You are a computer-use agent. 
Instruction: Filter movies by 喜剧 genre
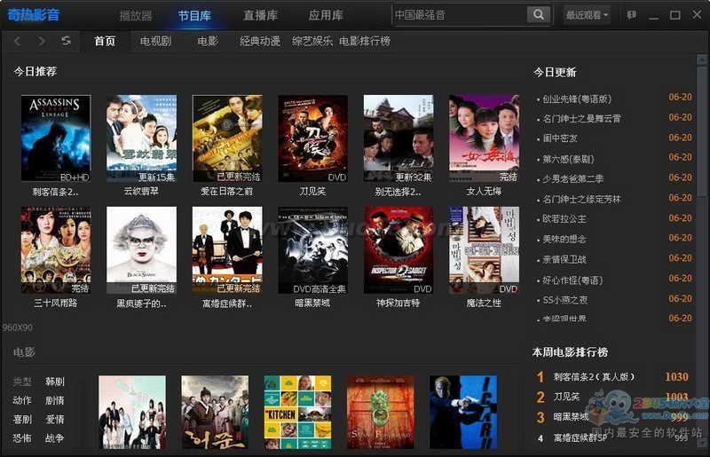click(22, 420)
